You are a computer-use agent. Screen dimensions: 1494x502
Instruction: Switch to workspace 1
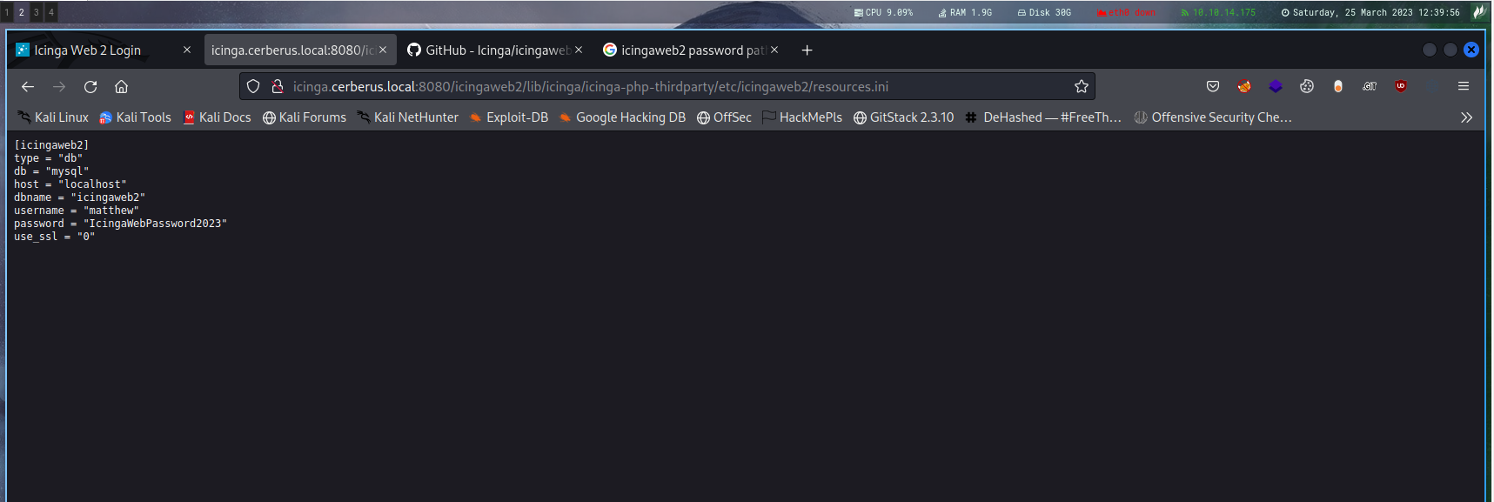click(x=7, y=12)
